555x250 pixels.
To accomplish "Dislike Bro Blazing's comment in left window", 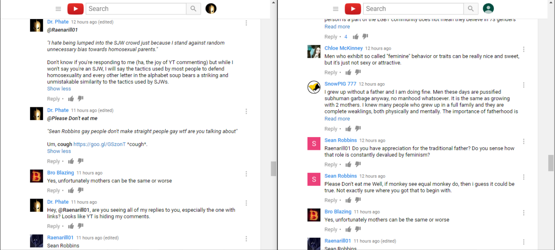I will click(80, 191).
